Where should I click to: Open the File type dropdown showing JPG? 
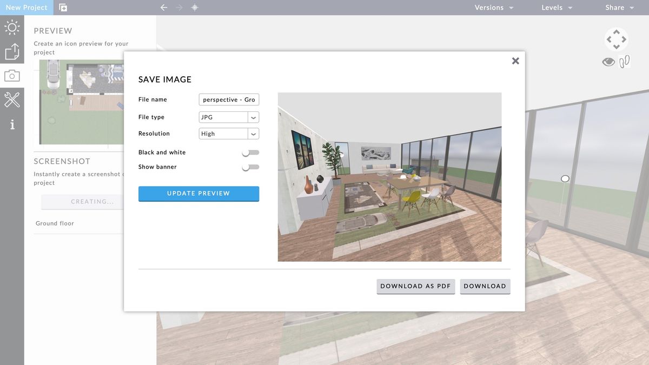228,117
